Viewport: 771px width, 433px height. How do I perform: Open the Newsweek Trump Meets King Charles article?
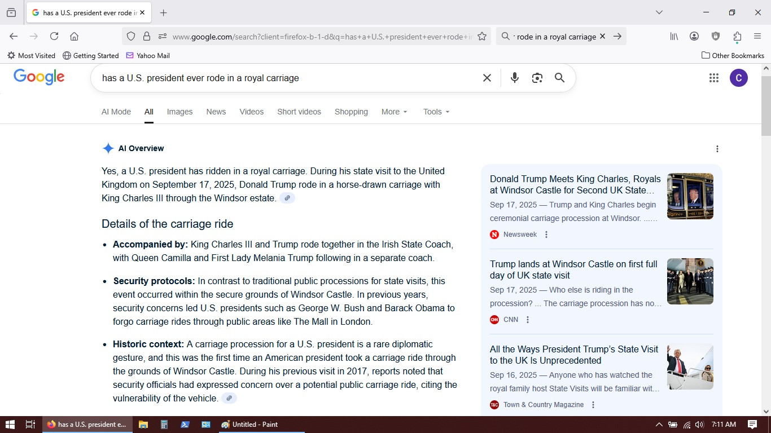coord(575,184)
